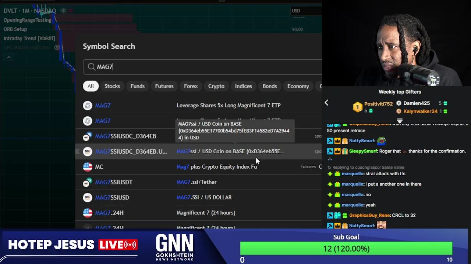The width and height of the screenshot is (471, 264).
Task: Click SleepySmurf username in chat
Action: [363, 151]
